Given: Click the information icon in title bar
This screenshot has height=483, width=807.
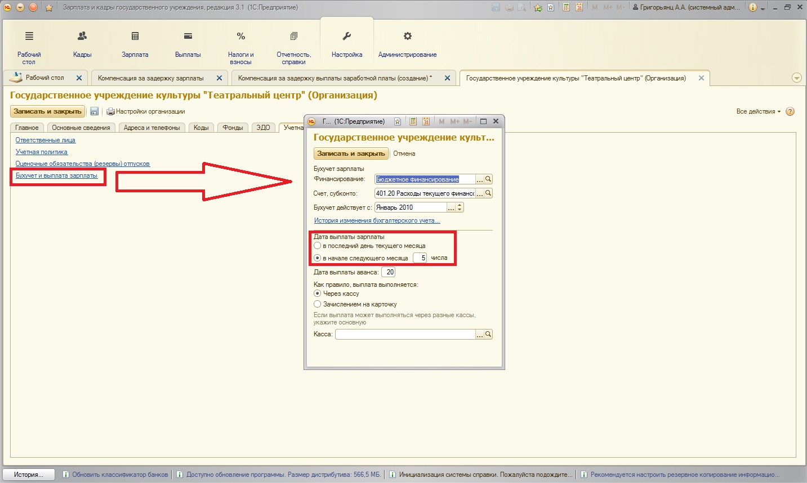Looking at the screenshot, I should click(x=753, y=7).
